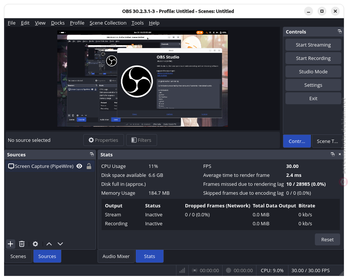348x280 pixels.
Task: Maximize the OBS window
Action: point(322,11)
